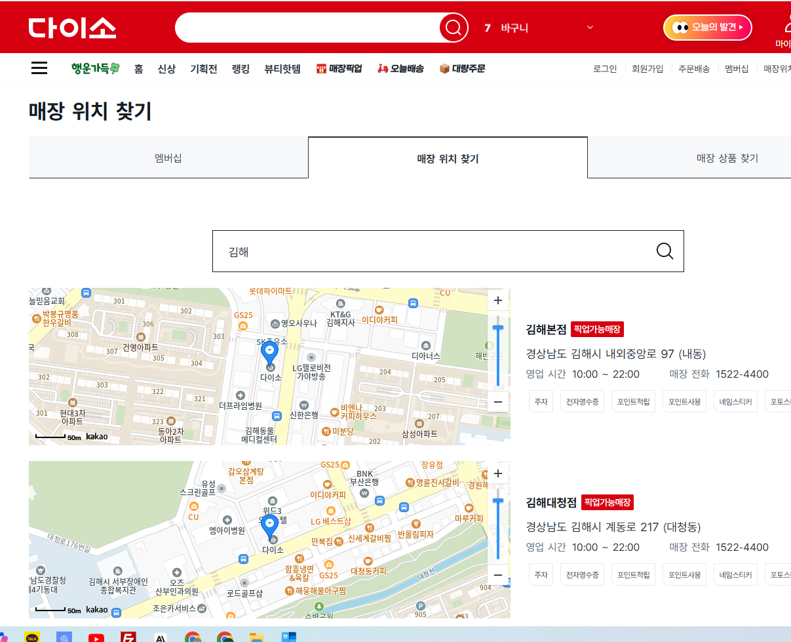Click the 회원가입 link
Viewport: 791px width, 642px height.
coord(647,68)
